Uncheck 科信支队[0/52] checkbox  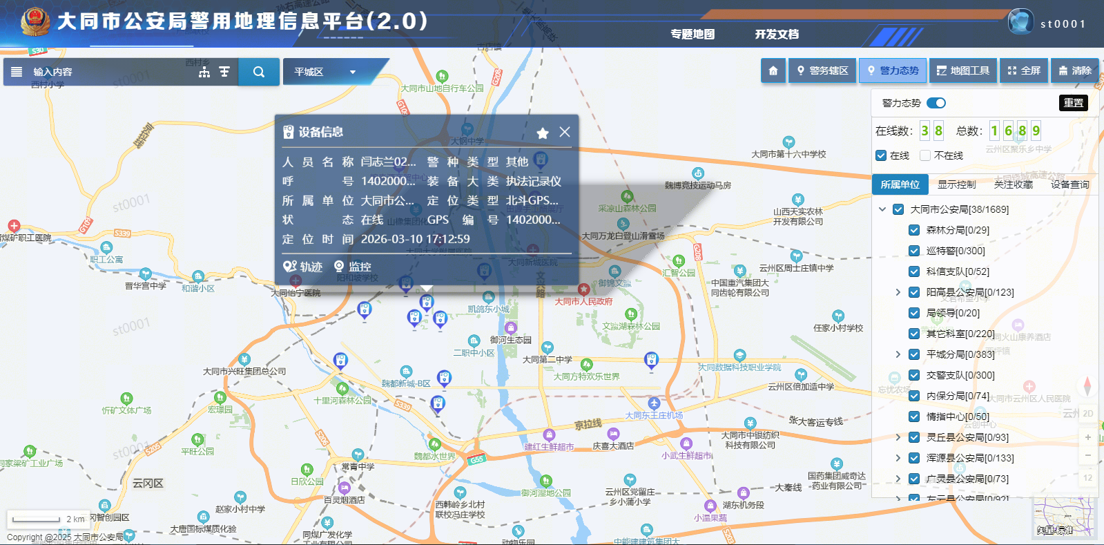[914, 271]
